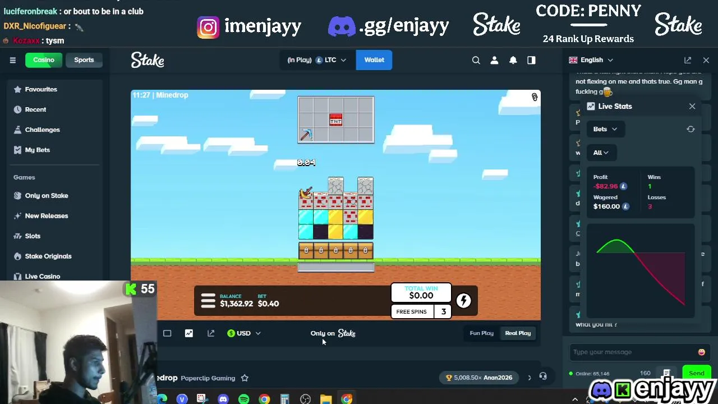Viewport: 718px width, 404px height.
Task: Refresh the Live Stats data
Action: [x=691, y=129]
